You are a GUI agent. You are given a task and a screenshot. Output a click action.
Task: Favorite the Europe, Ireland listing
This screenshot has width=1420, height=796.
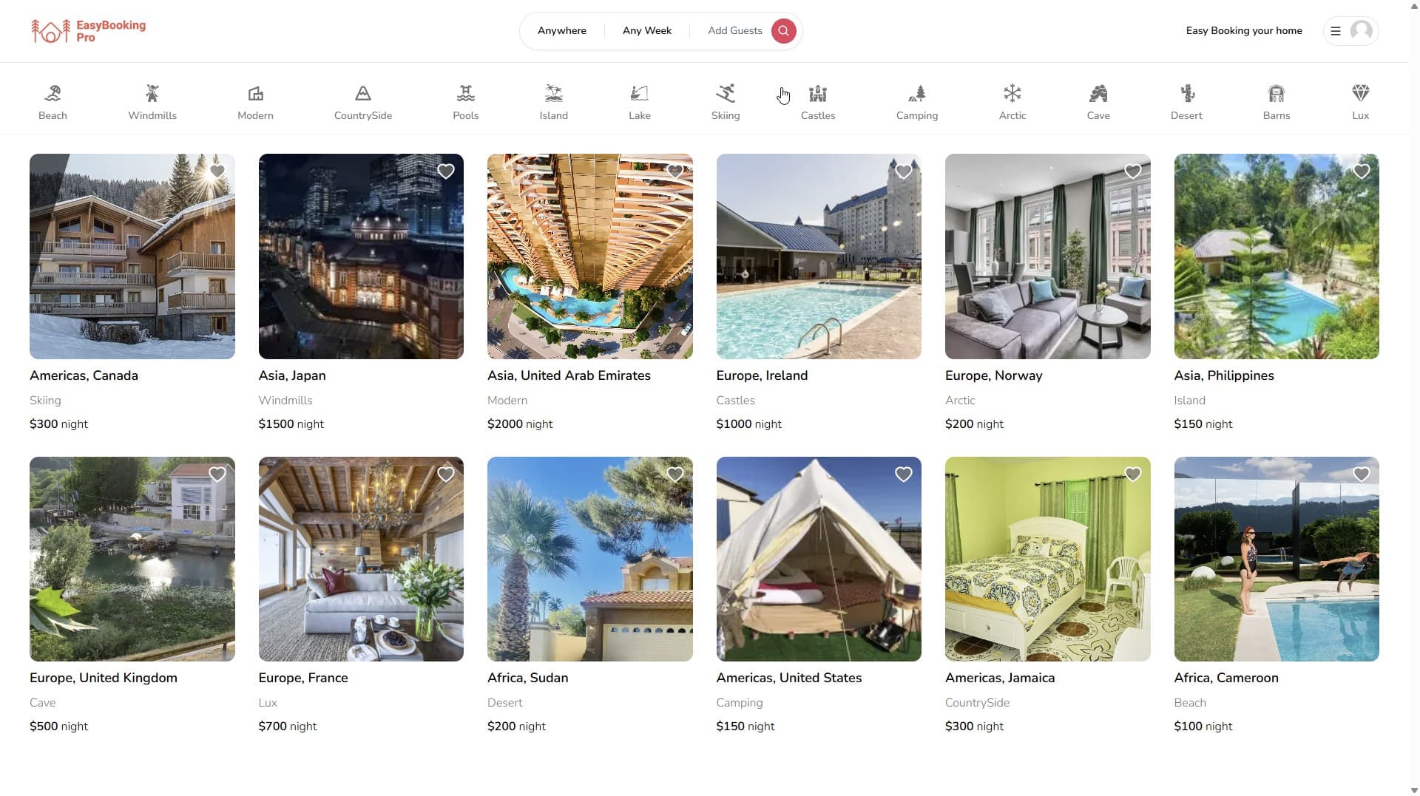[x=904, y=171]
